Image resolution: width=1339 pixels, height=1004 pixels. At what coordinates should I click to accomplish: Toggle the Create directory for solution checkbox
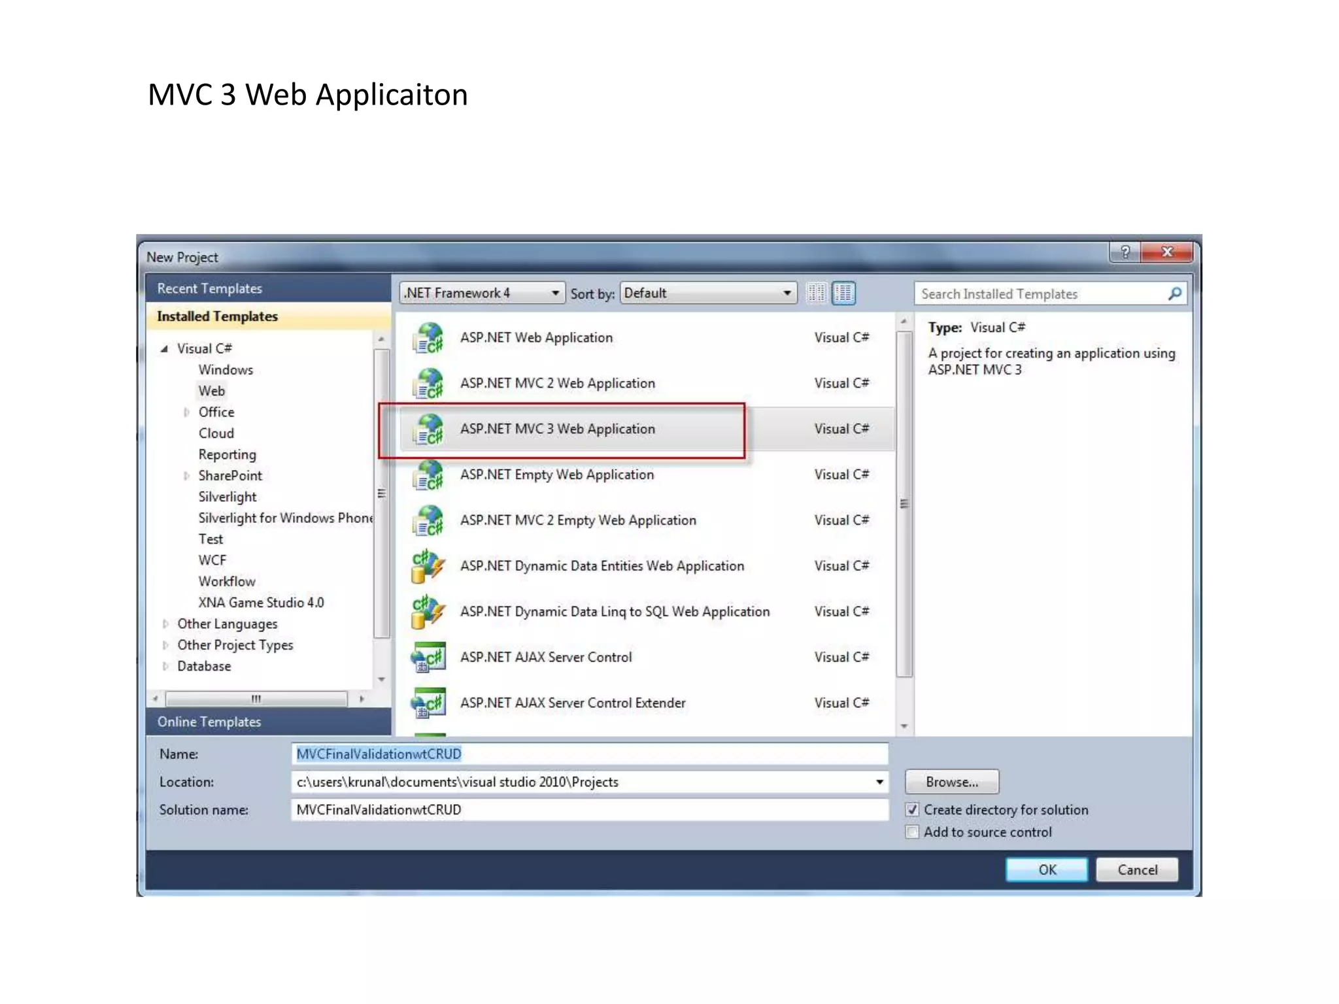[913, 810]
